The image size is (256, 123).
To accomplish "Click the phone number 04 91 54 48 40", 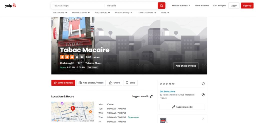I will [167, 84].
